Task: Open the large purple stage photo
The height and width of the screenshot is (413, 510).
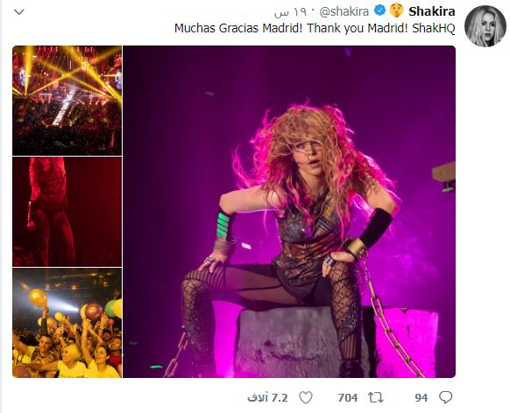Action: point(289,212)
